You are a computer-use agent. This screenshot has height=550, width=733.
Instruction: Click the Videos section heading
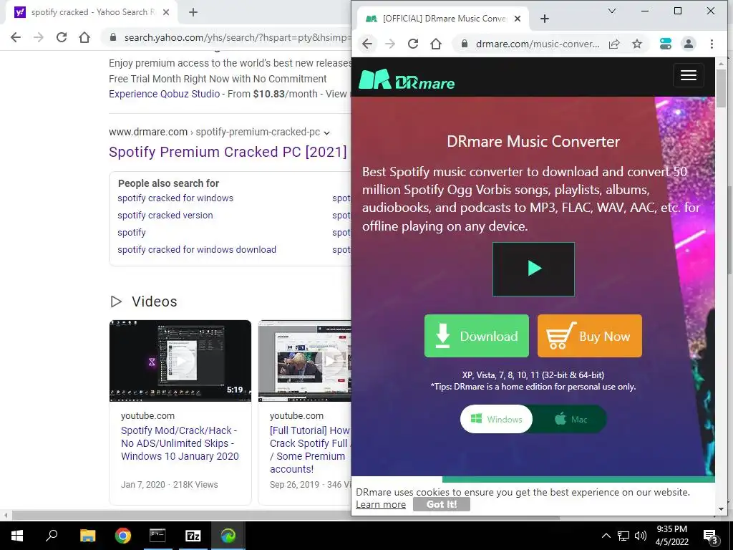155,301
